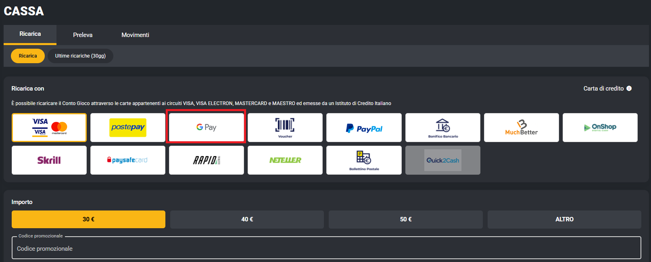The width and height of the screenshot is (651, 262).
Task: Click the Ricarica con heading
Action: 28,89
